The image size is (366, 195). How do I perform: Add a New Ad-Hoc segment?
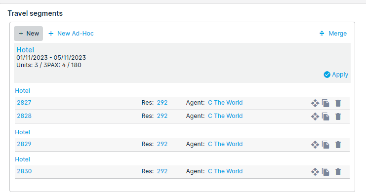(71, 34)
